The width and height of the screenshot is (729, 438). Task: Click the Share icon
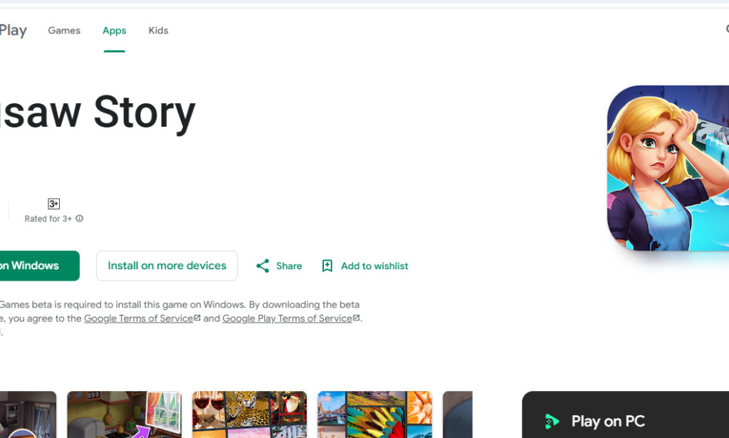tap(263, 266)
